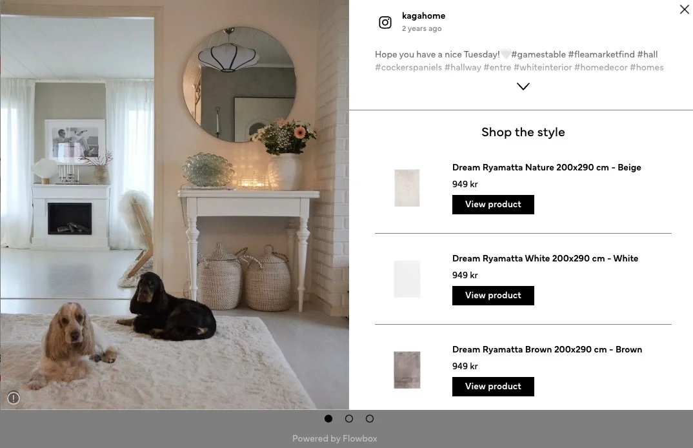This screenshot has width=693, height=448.
Task: Open the brown rug thumbnail
Action: 407,370
